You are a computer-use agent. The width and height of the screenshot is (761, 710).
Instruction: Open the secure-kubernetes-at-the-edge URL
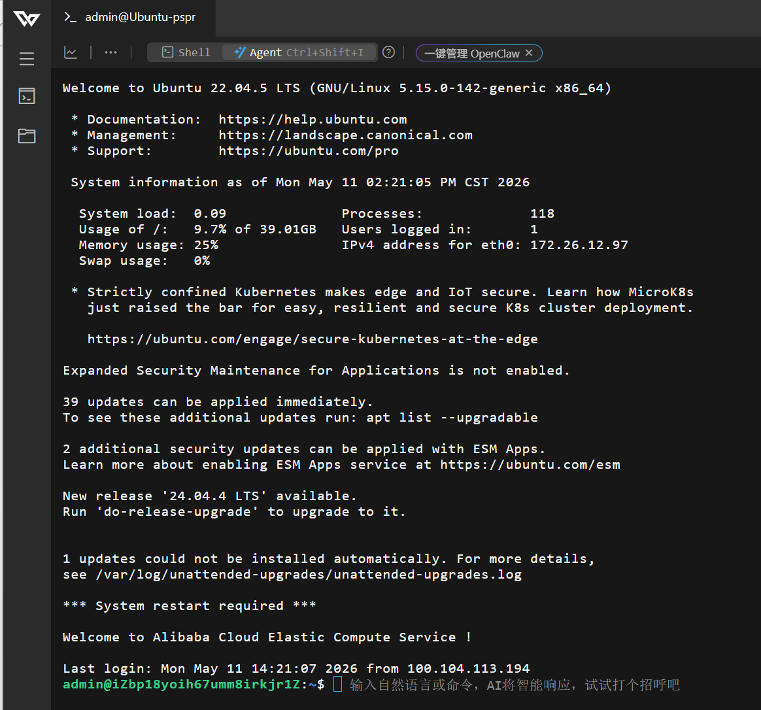pos(313,339)
